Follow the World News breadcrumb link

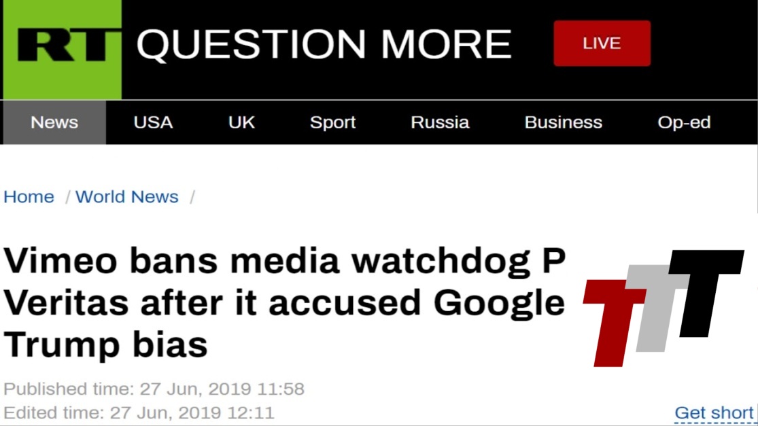pos(127,197)
